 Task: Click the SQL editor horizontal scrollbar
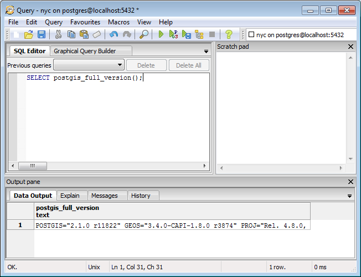111,166
